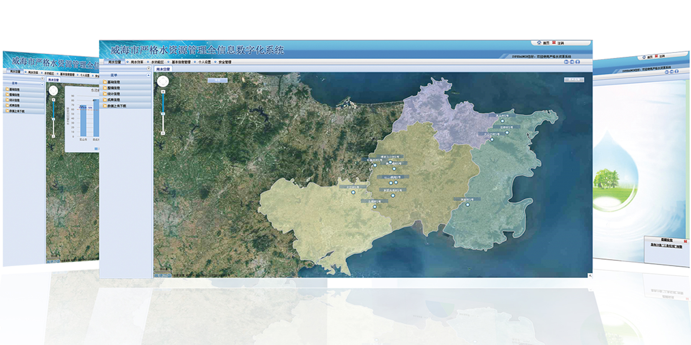The height and width of the screenshot is (345, 691).
Task: Select the 用水总量 content tab above the map
Action: 163,69
